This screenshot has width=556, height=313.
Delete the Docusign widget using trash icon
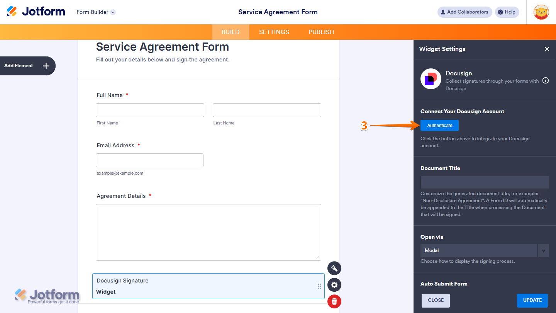(334, 301)
